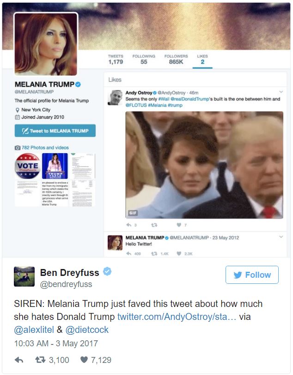
Task: Click camera icon beside 782 Photos and videos
Action: tap(18, 148)
